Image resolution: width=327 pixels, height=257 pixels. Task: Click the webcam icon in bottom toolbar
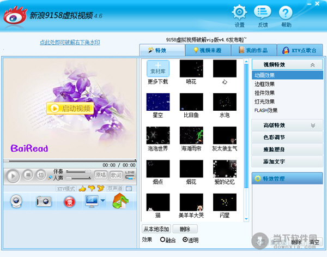(16, 201)
